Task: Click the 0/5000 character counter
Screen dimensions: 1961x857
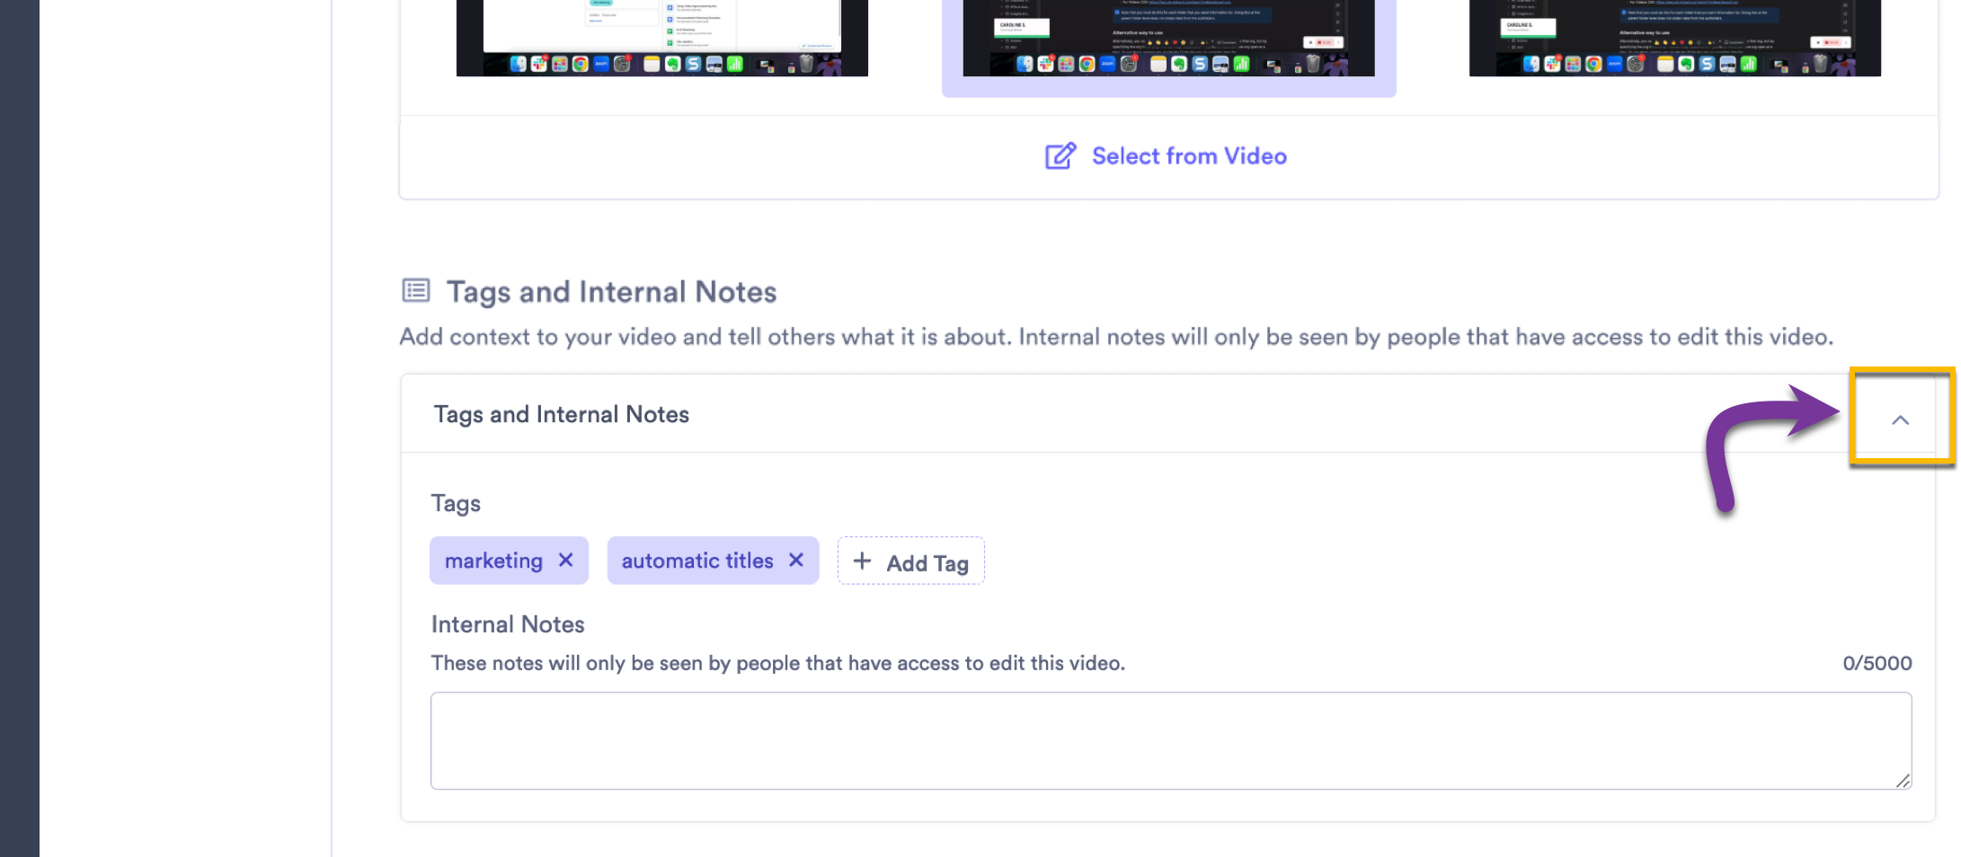Action: click(1877, 663)
